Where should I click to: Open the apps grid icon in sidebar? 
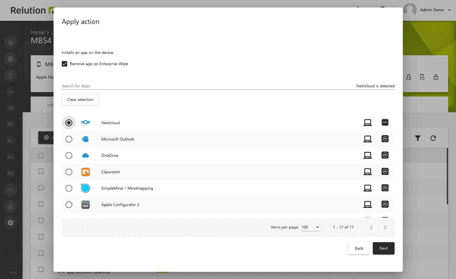[11, 59]
